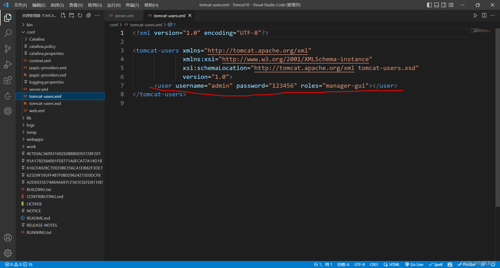Expand the lib folder
This screenshot has width=500, height=268.
(x=60, y=118)
